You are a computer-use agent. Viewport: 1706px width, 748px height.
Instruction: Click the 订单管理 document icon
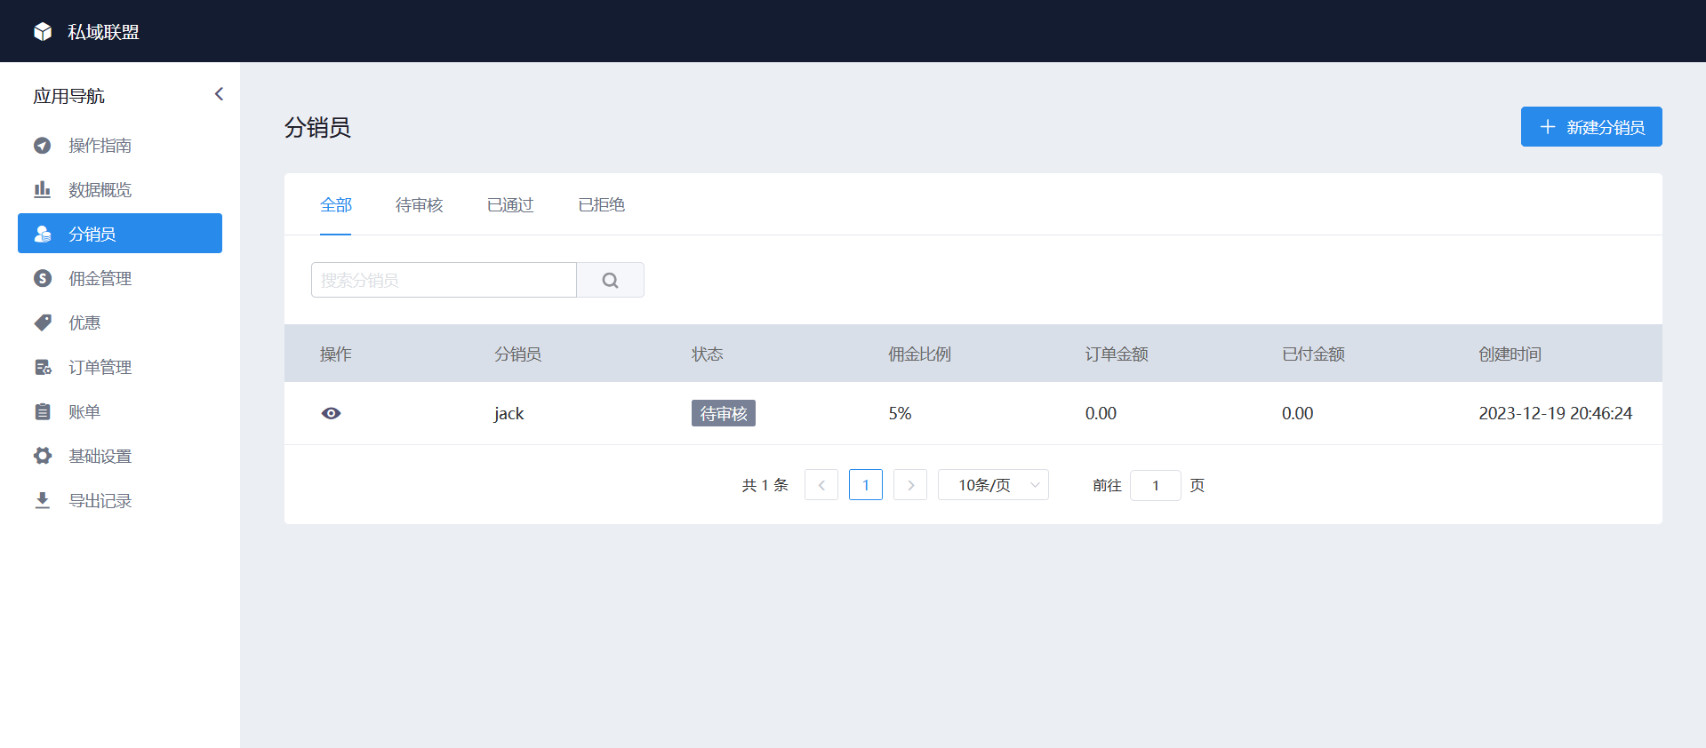point(42,367)
